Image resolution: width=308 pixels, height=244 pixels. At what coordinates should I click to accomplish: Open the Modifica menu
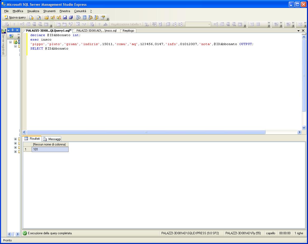[18, 11]
